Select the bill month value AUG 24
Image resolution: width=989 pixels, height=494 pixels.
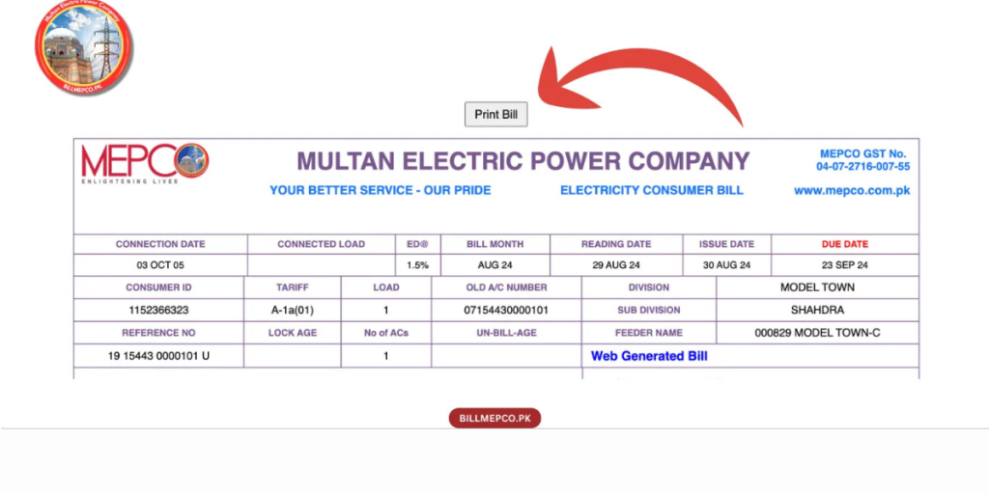click(x=495, y=265)
